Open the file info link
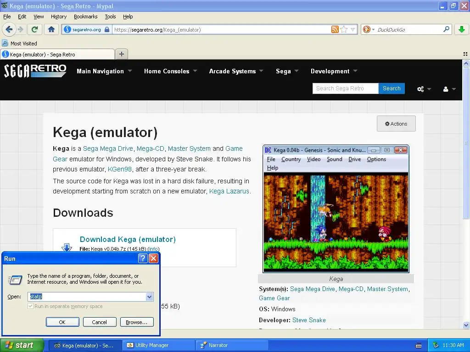This screenshot has width=470, height=352. [x=153, y=249]
